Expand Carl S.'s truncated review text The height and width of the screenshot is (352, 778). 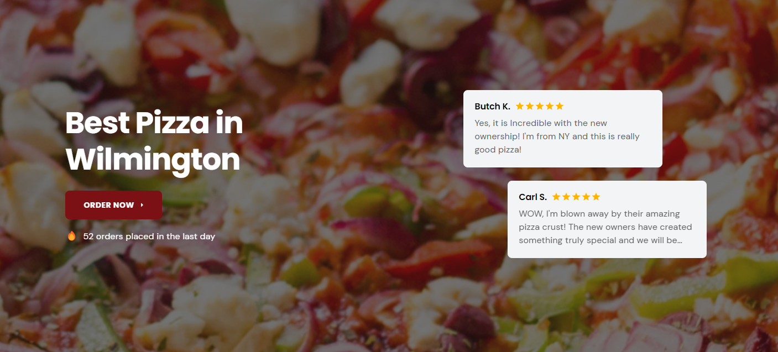coord(605,227)
